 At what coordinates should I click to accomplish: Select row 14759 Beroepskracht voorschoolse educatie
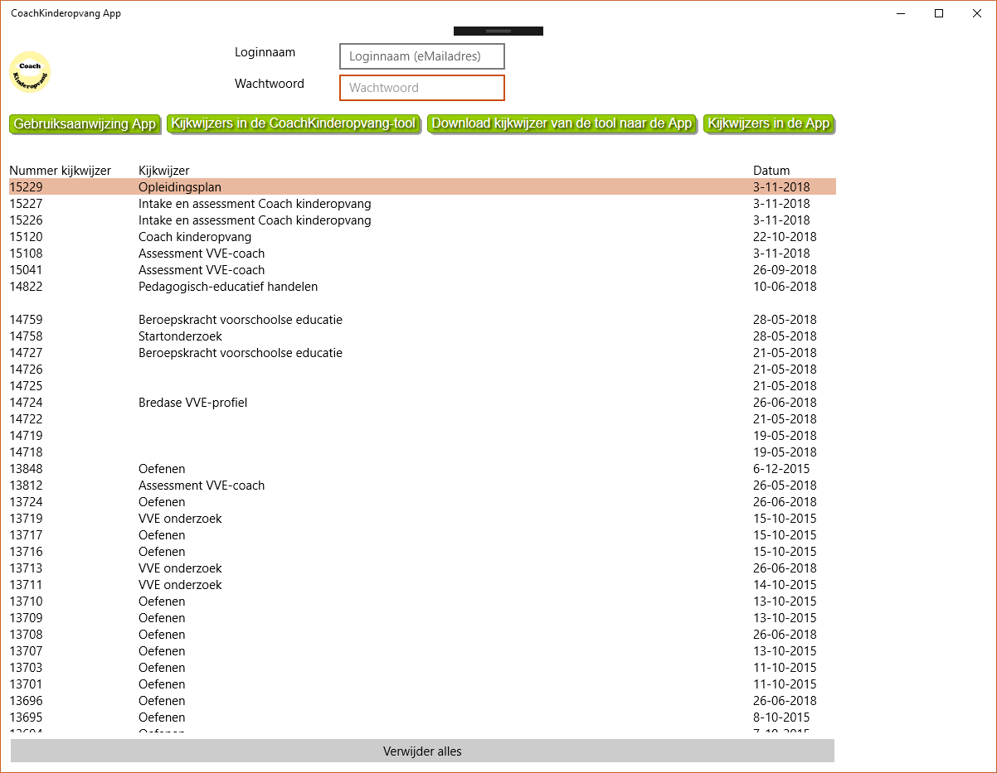[422, 320]
